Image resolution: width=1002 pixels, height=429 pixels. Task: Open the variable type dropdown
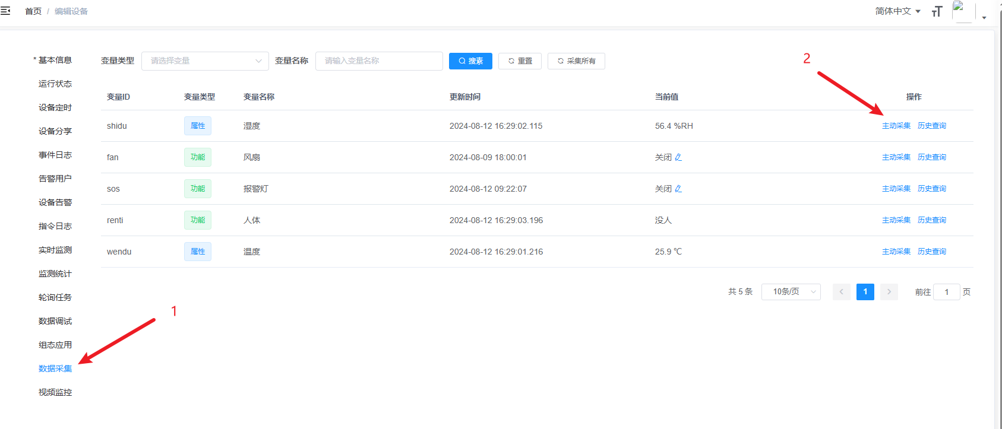pyautogui.click(x=205, y=61)
